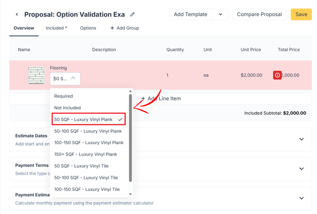The height and width of the screenshot is (214, 317).
Task: Click the dropdown scroll up arrow
Action: tap(131, 91)
